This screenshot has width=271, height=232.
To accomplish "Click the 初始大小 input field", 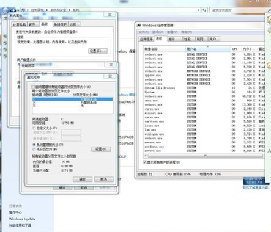I will point(71,132).
